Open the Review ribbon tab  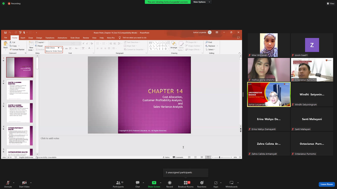click(86, 38)
